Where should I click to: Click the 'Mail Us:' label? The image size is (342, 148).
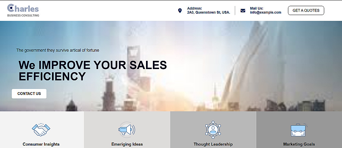[257, 9]
